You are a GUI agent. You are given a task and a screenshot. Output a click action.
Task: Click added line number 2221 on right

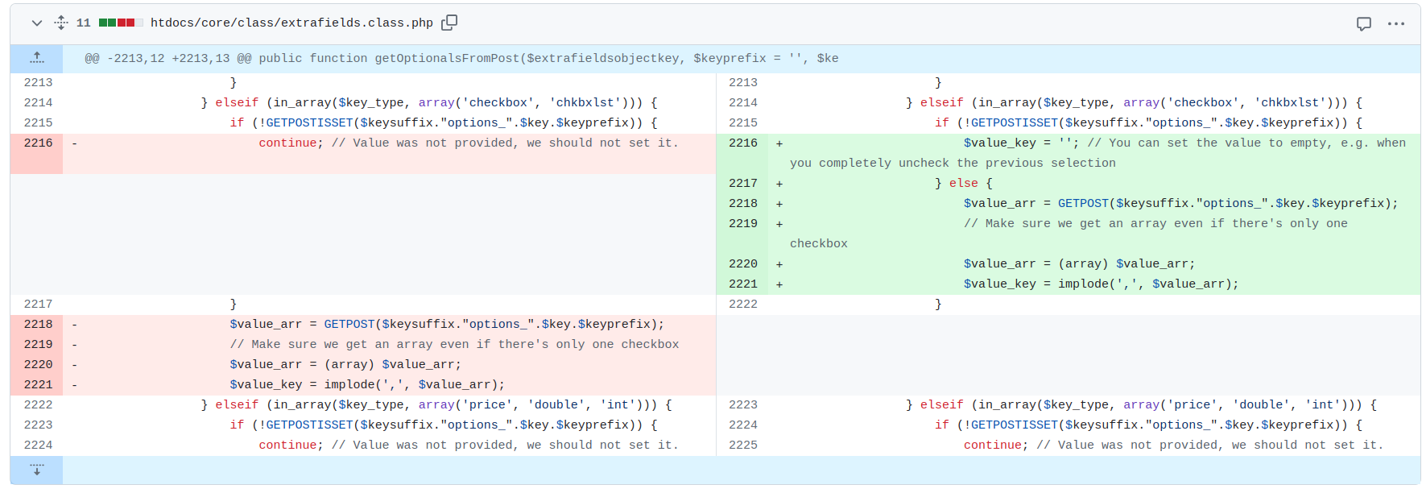pos(742,284)
